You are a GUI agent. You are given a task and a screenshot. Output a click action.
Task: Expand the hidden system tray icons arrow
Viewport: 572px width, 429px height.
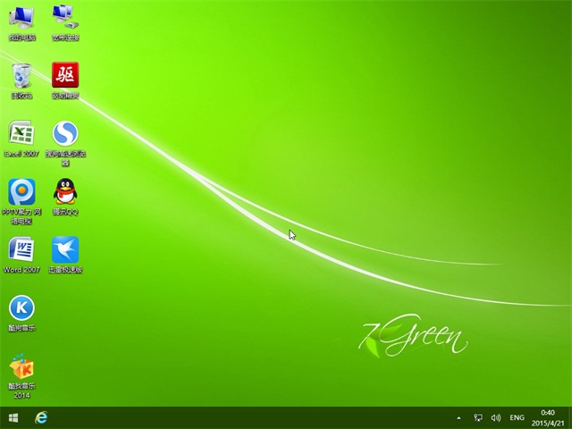459,417
